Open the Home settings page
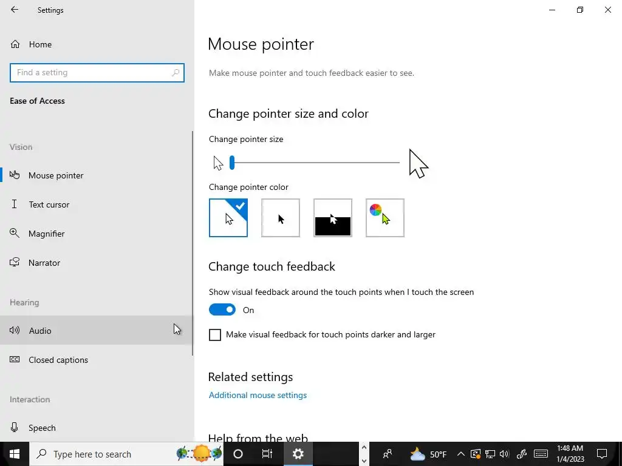The image size is (622, 466). 97,44
